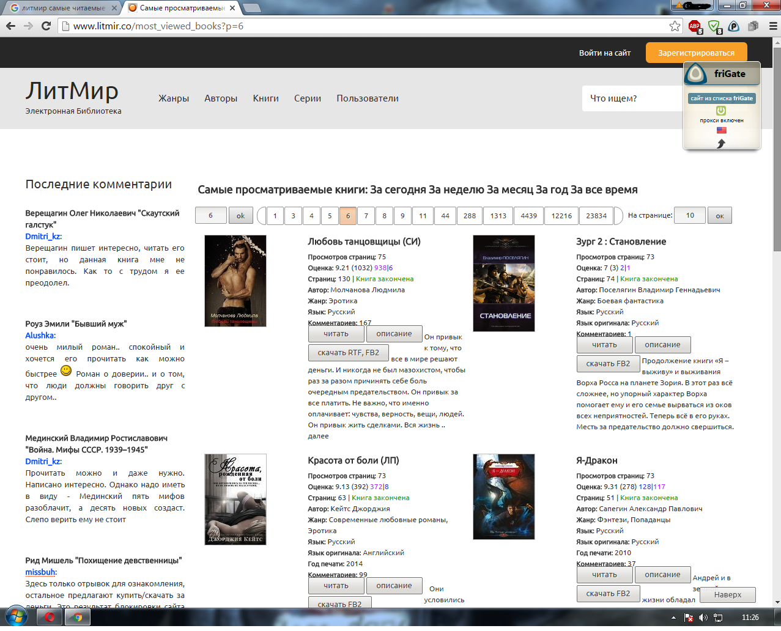Open the Adblock Plus extension icon

[x=694, y=26]
